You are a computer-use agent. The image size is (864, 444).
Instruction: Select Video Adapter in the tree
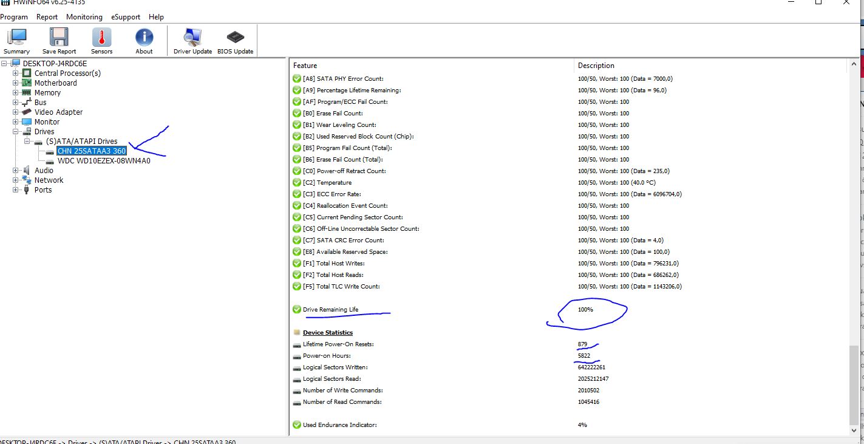(x=58, y=112)
